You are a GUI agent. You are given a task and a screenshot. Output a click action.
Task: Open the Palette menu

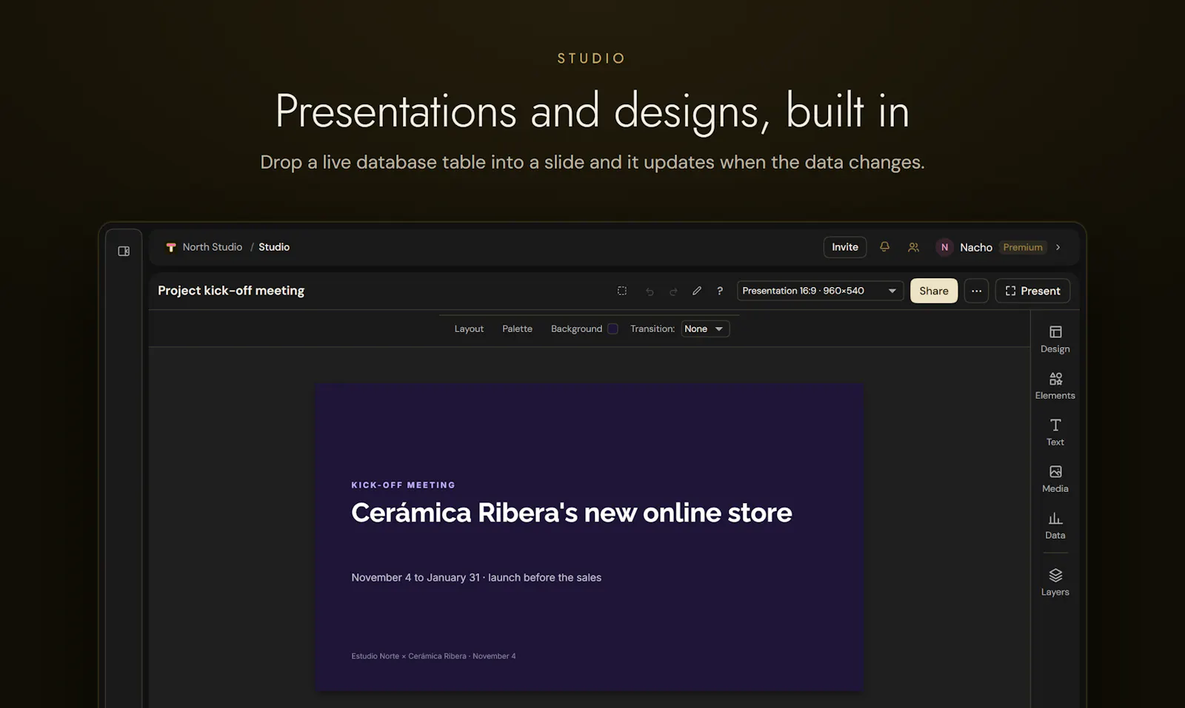click(517, 328)
